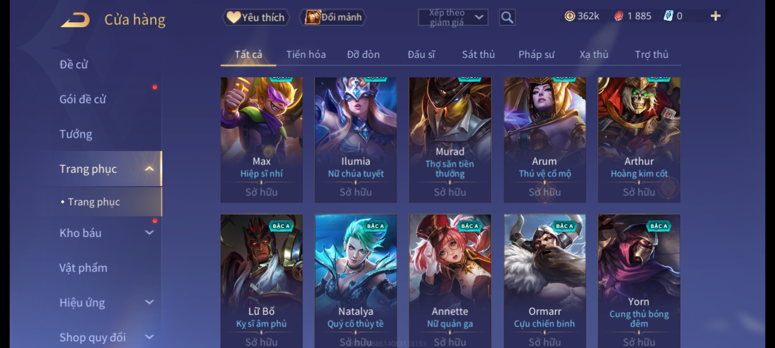The width and height of the screenshot is (775, 348).
Task: Tap the gold coin balance icon
Action: pyautogui.click(x=570, y=16)
